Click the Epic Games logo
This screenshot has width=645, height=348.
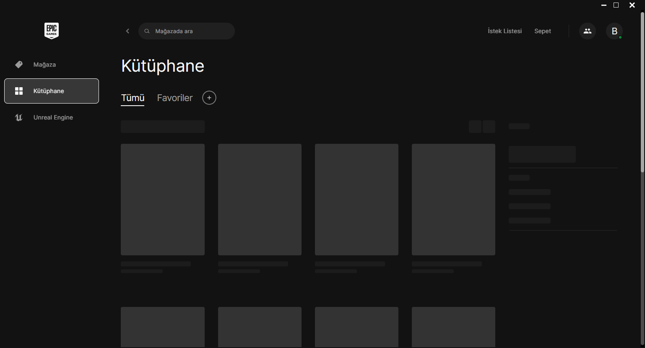point(52,31)
